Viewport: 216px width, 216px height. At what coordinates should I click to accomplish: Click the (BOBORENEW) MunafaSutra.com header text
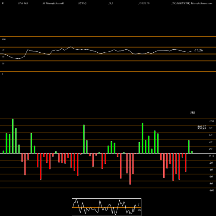(192, 3)
